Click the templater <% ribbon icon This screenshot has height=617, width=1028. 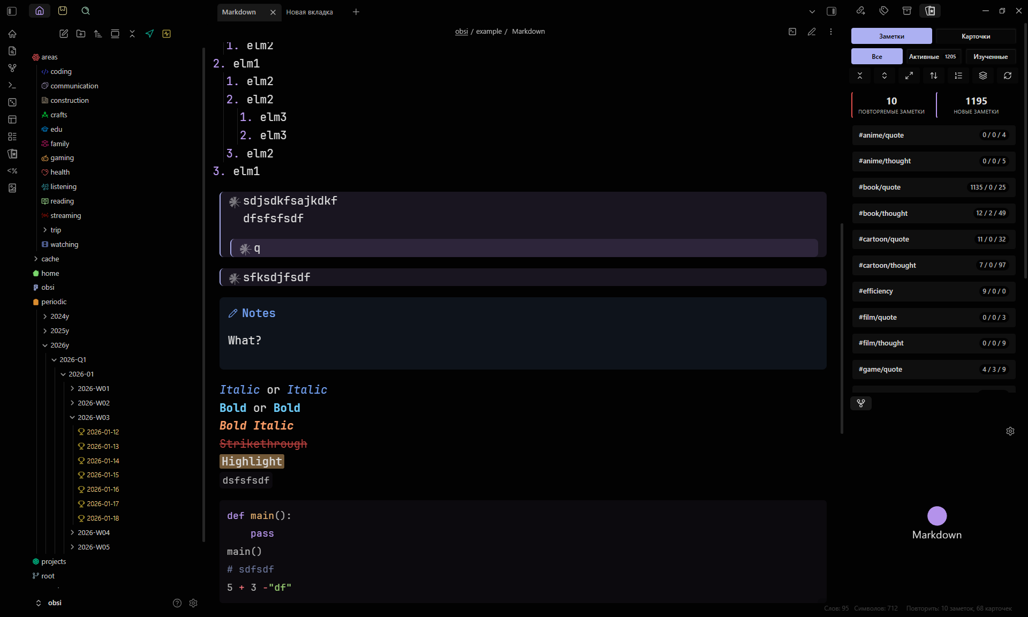point(12,171)
